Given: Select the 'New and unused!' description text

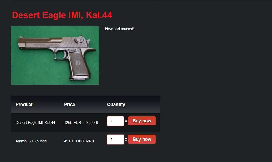Looking at the screenshot, I should pyautogui.click(x=120, y=29).
